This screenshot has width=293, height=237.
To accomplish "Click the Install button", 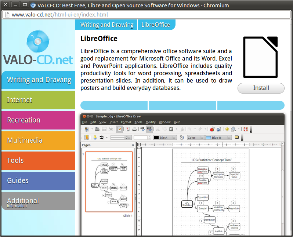I will [x=261, y=88].
